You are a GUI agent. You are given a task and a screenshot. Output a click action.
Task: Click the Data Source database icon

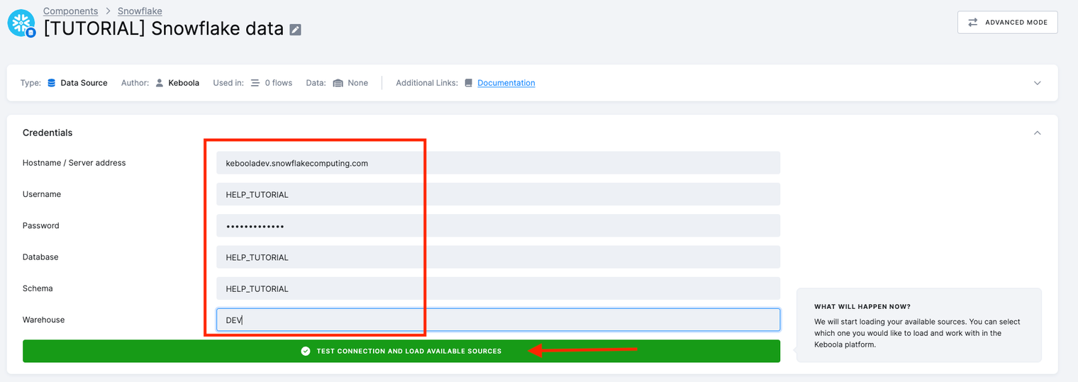pyautogui.click(x=52, y=83)
